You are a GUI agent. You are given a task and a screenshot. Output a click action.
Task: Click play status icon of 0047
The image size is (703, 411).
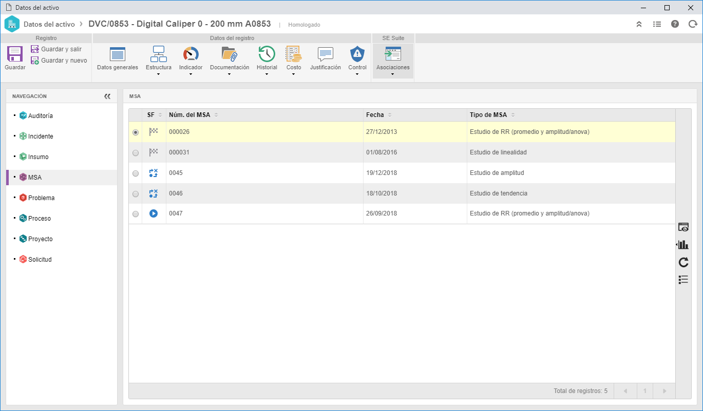pos(154,213)
